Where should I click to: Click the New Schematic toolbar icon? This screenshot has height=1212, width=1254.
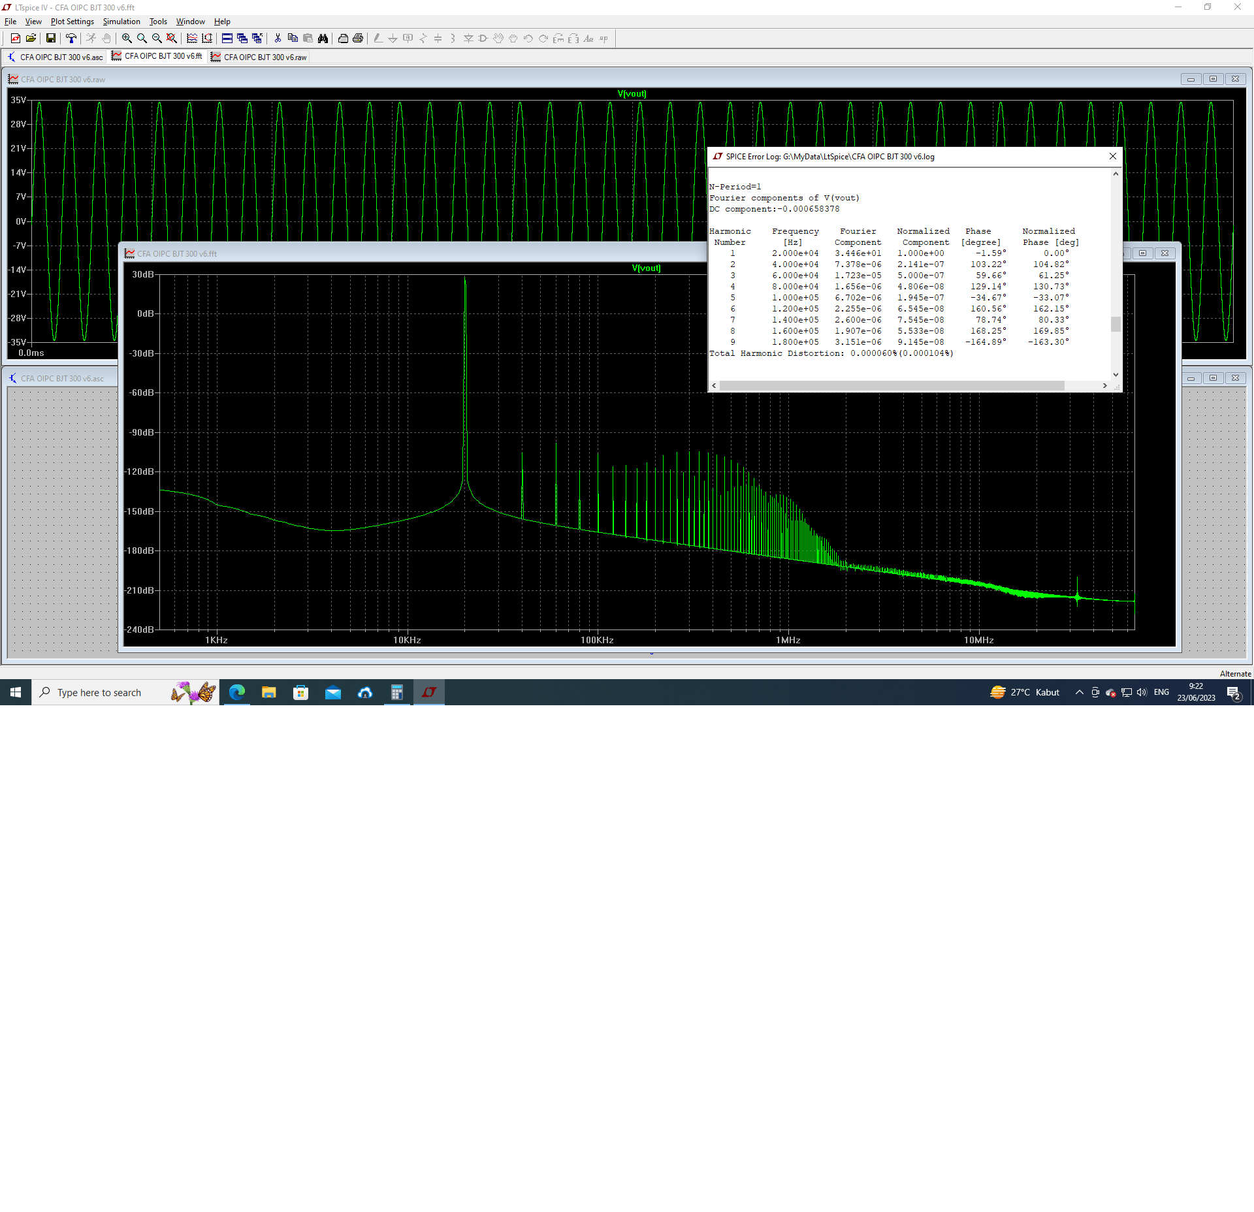pyautogui.click(x=16, y=39)
